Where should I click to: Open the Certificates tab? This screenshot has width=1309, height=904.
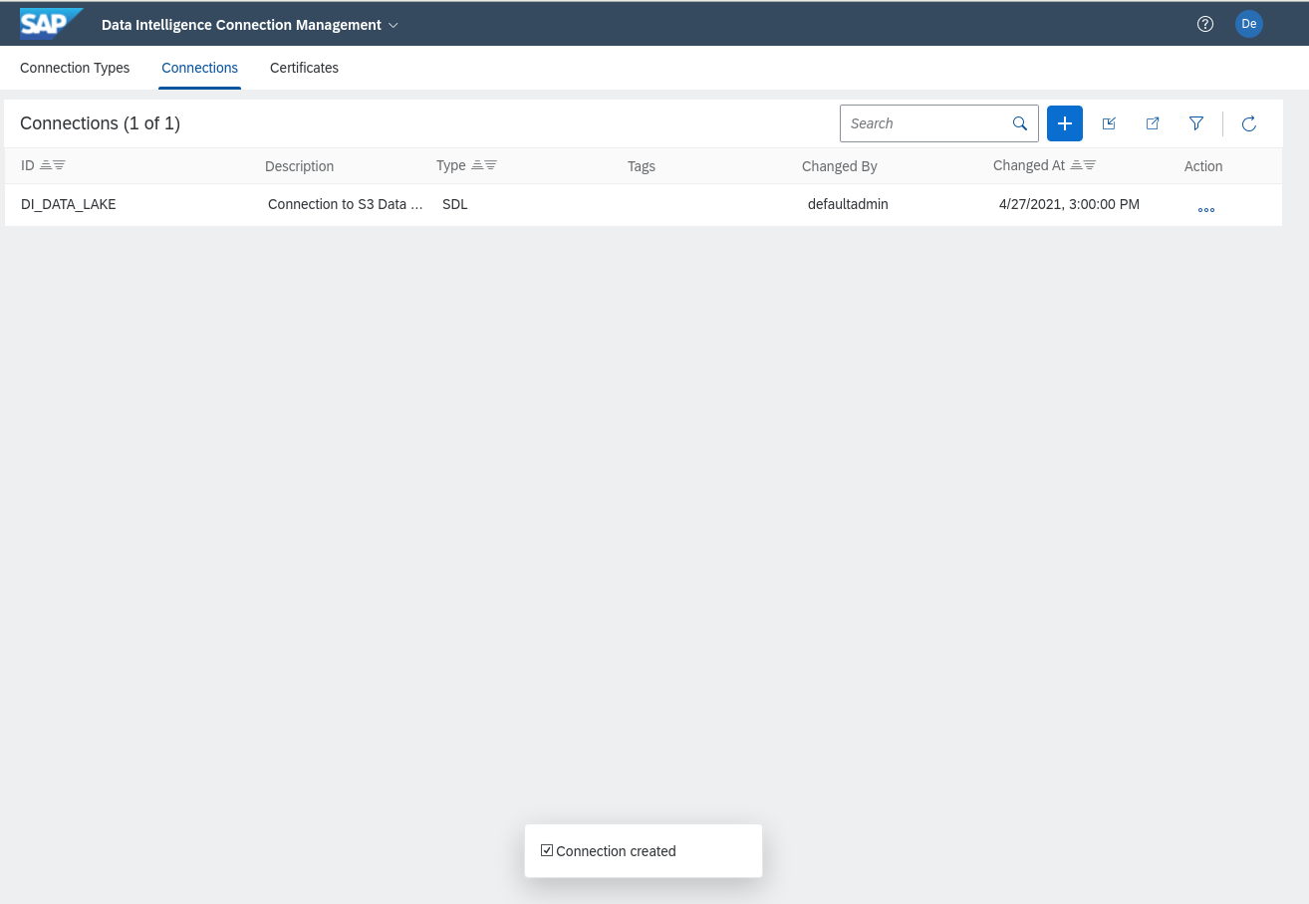point(304,68)
